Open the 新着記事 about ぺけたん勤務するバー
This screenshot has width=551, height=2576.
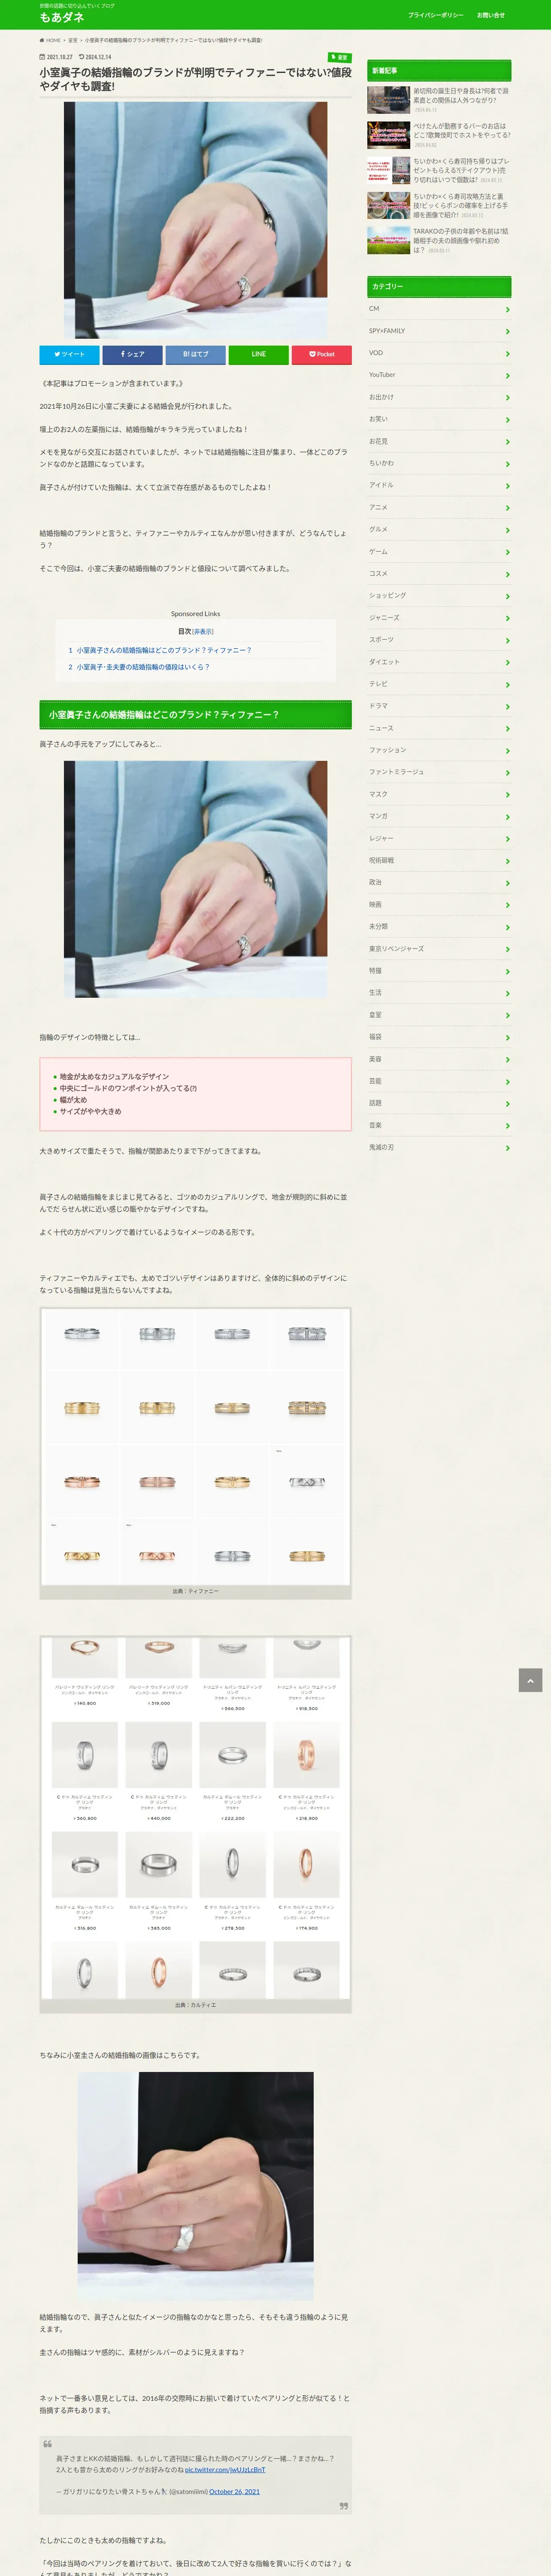[439, 134]
